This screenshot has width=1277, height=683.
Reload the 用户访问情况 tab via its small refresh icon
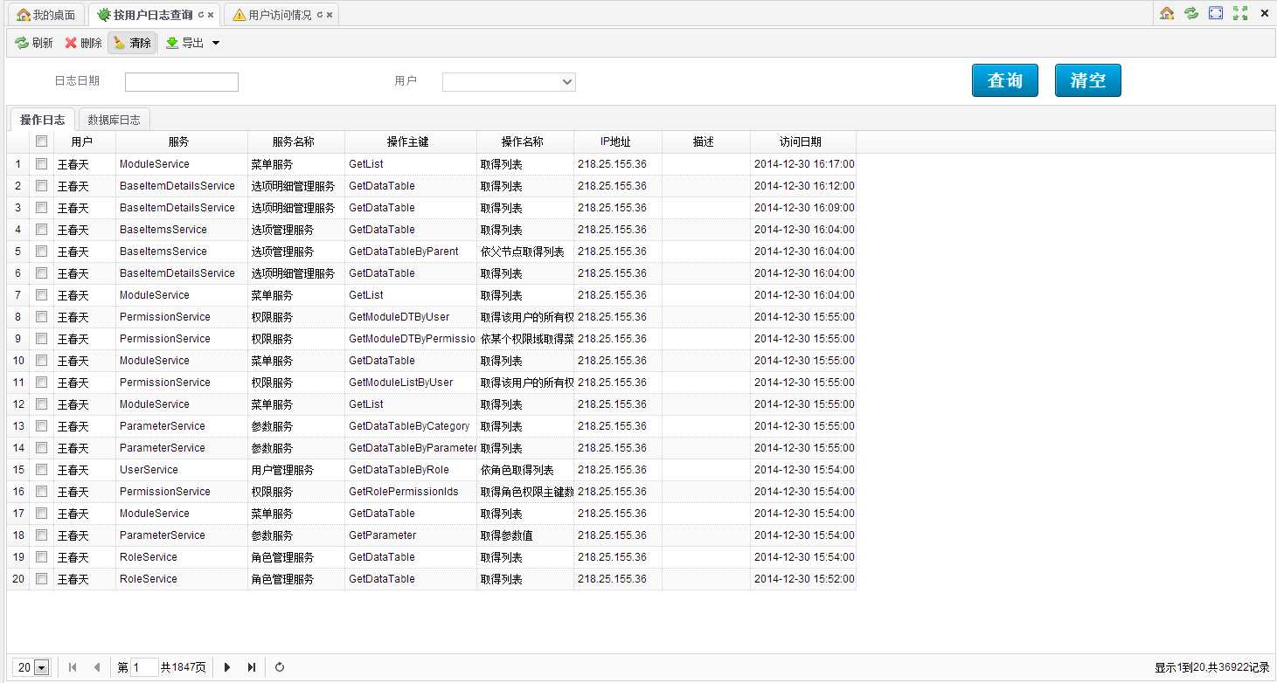pyautogui.click(x=319, y=15)
